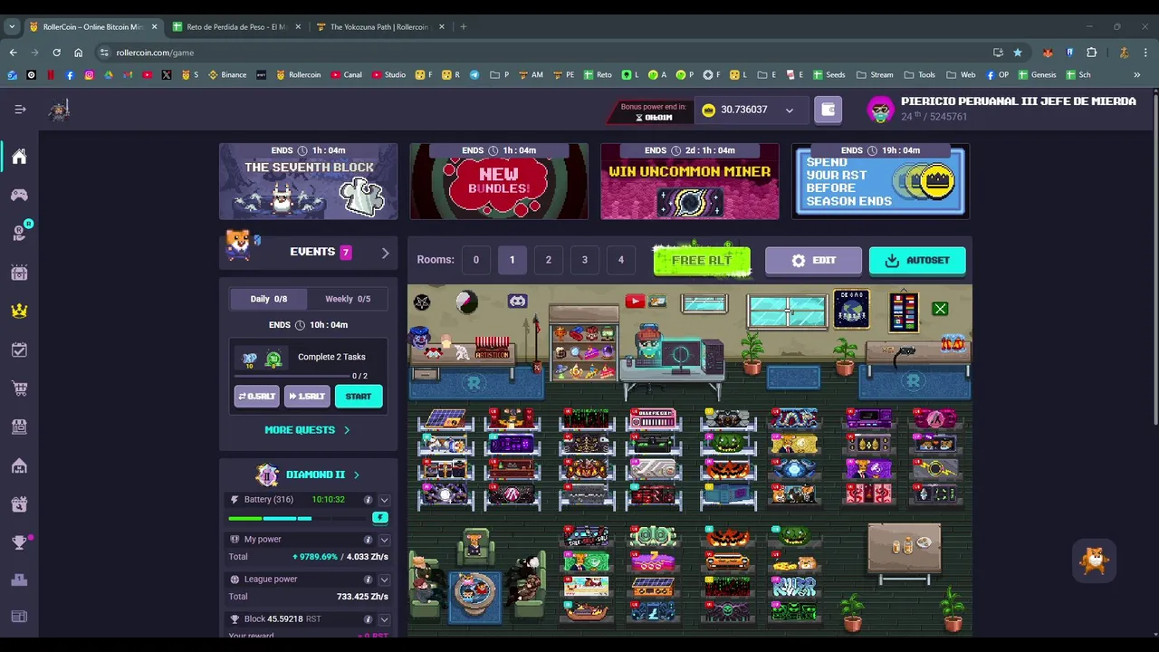The image size is (1159, 652).
Task: Click the 0.5RLT quest swap button
Action: pyautogui.click(x=257, y=397)
